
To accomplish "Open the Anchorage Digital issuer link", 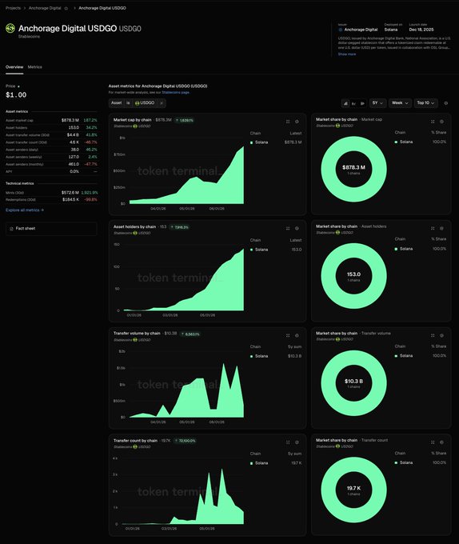I will 357,30.
